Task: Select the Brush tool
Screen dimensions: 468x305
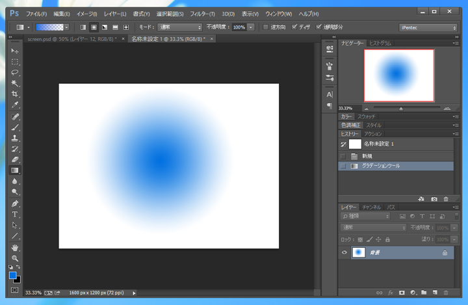Action: (14, 127)
